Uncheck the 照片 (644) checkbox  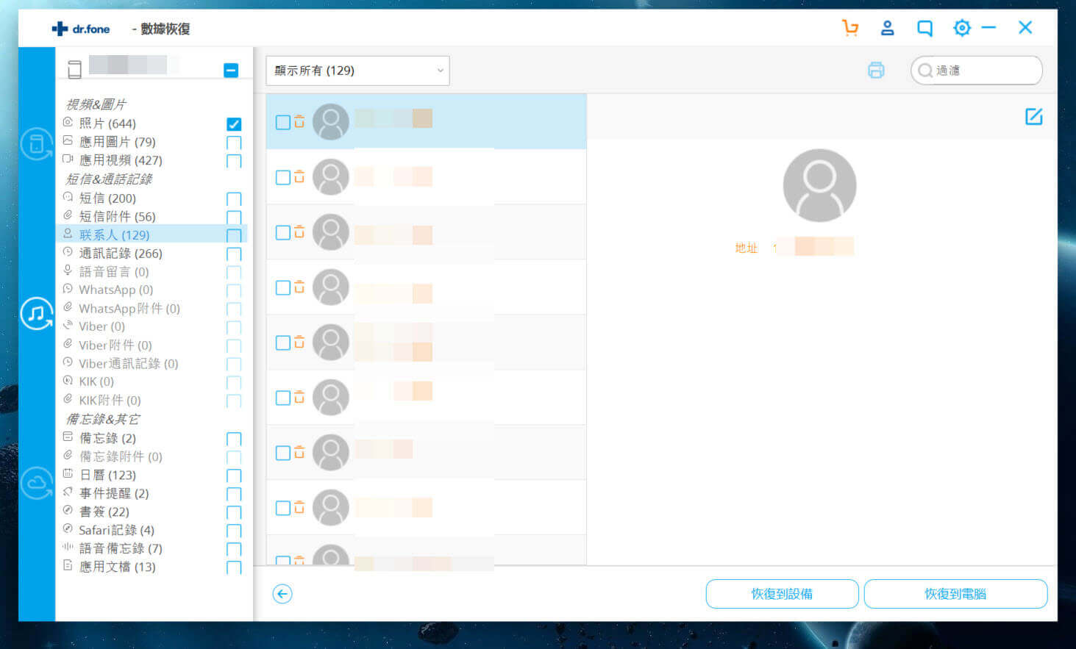234,124
